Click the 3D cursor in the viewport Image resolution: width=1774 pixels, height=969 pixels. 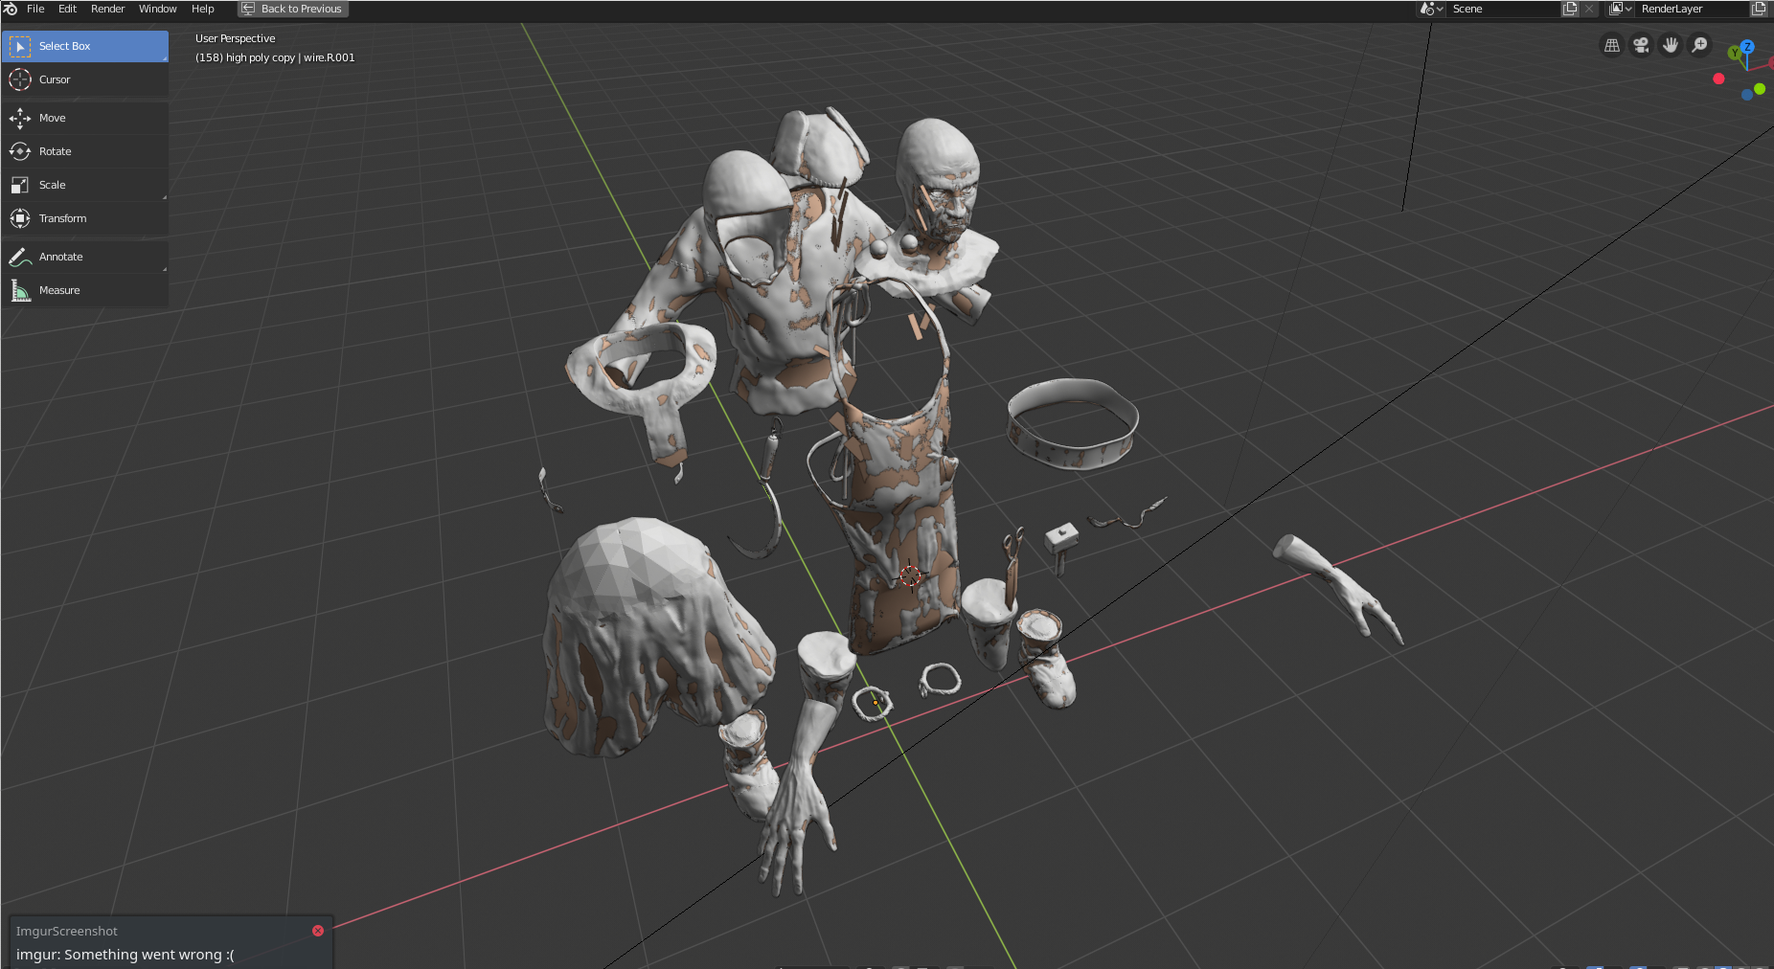910,575
